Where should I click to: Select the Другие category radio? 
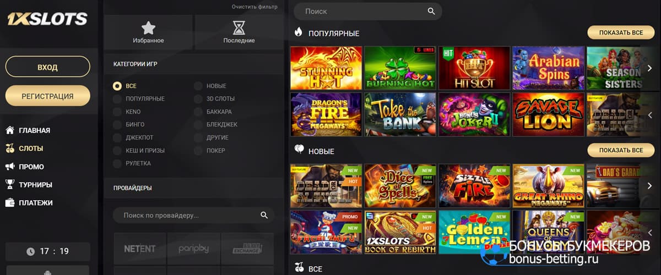tap(198, 137)
